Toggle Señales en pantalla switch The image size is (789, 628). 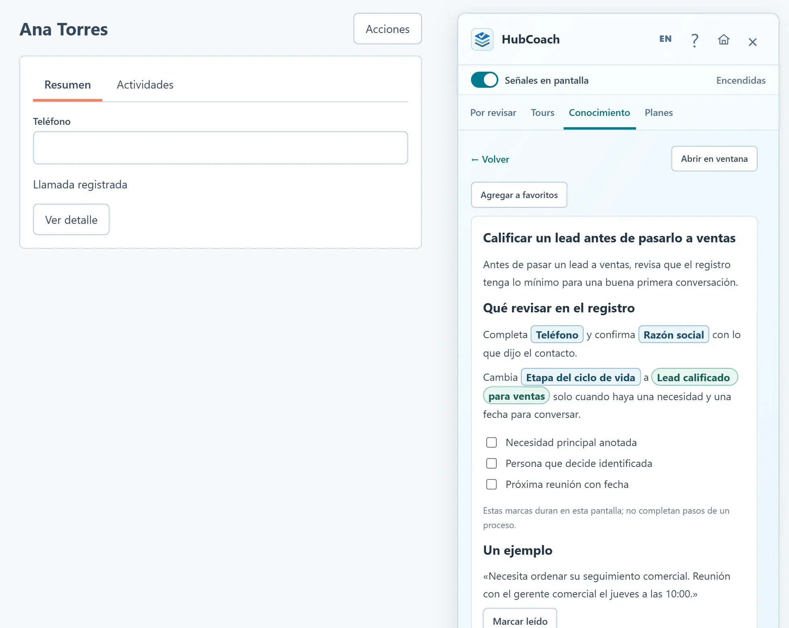[484, 80]
